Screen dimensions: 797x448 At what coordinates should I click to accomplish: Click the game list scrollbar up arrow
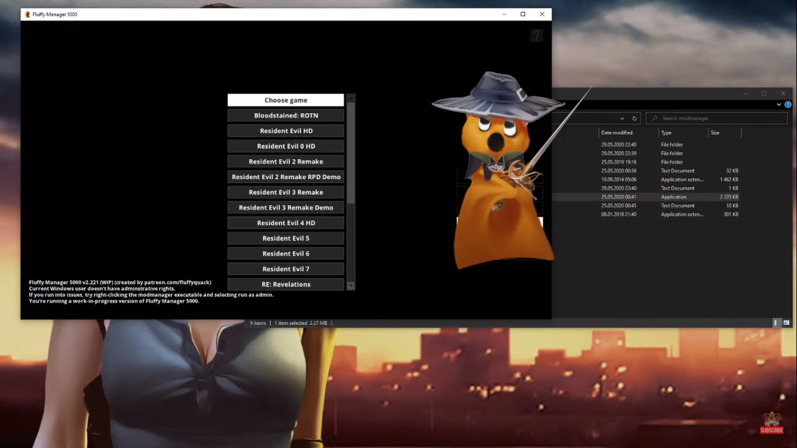351,98
